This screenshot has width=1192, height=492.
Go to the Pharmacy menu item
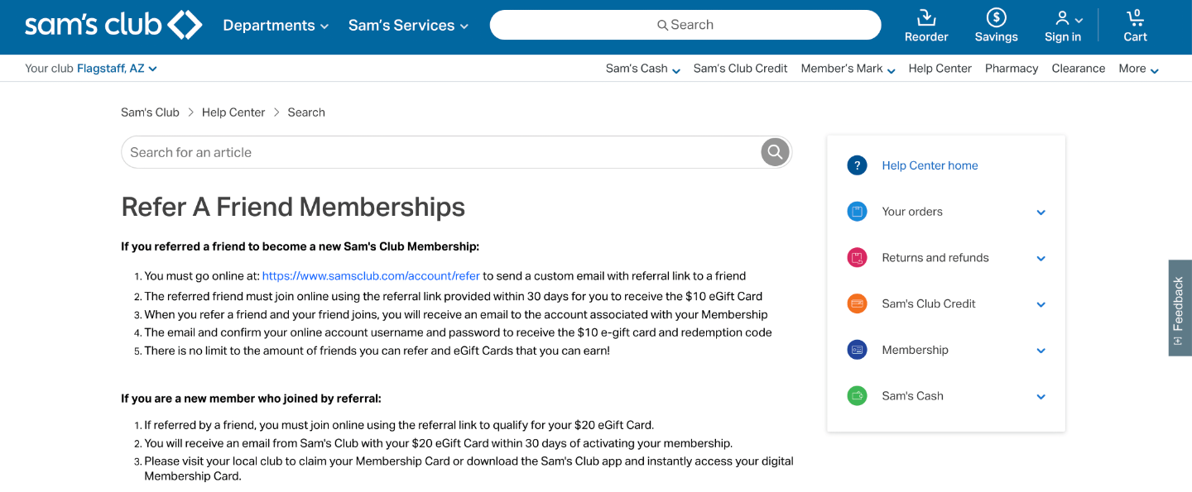tap(1012, 69)
